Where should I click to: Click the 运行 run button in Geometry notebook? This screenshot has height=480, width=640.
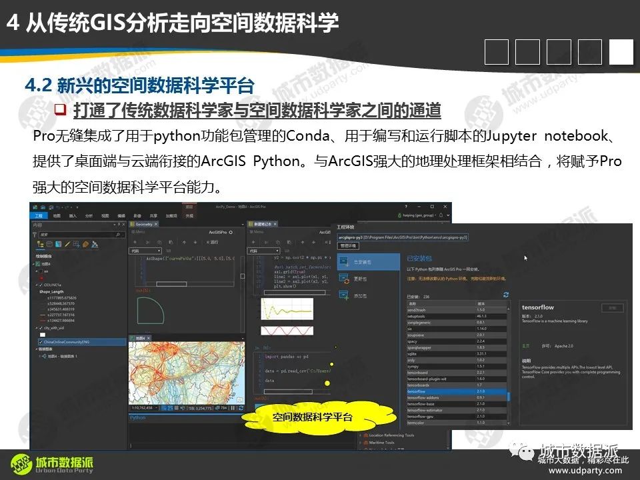(212, 243)
